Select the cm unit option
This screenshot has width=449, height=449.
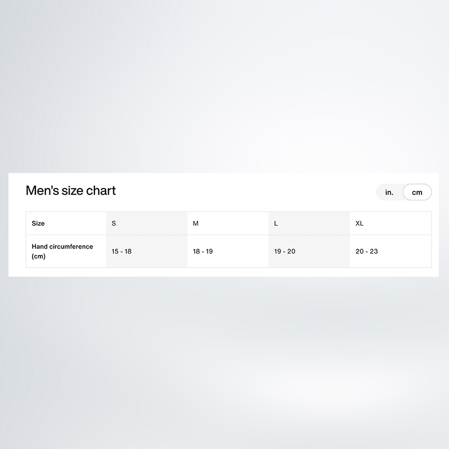417,192
